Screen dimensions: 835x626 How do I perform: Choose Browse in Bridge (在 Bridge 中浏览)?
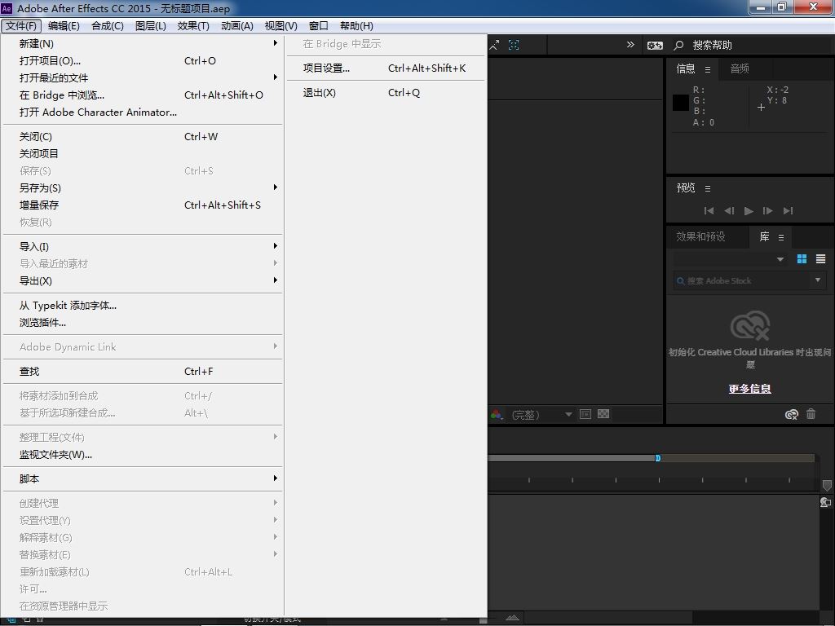tap(143, 95)
